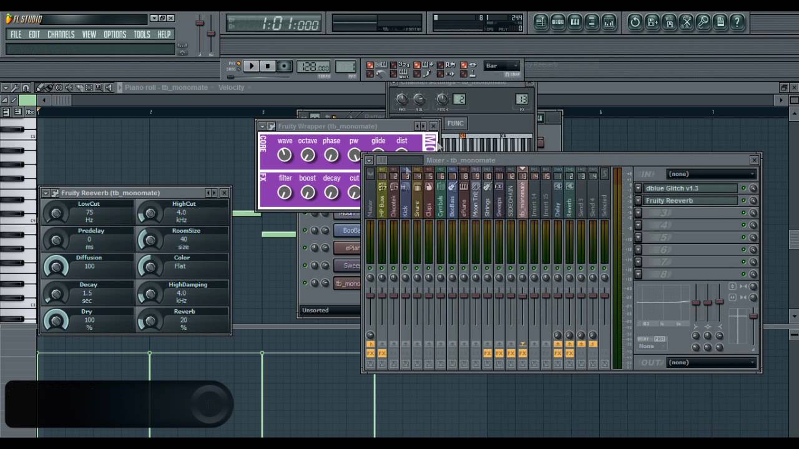This screenshot has height=449, width=799.
Task: Click the Stop button
Action: (268, 66)
